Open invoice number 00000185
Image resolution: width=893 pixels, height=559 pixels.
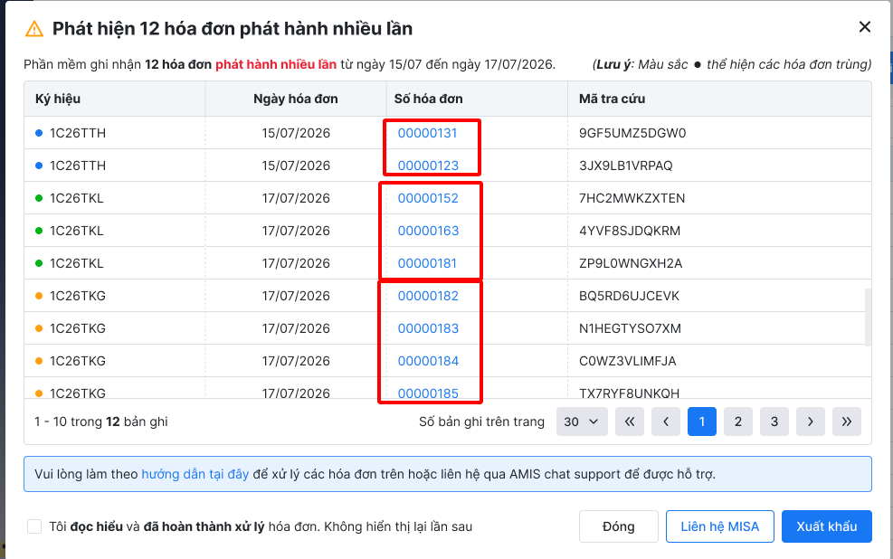(x=428, y=393)
